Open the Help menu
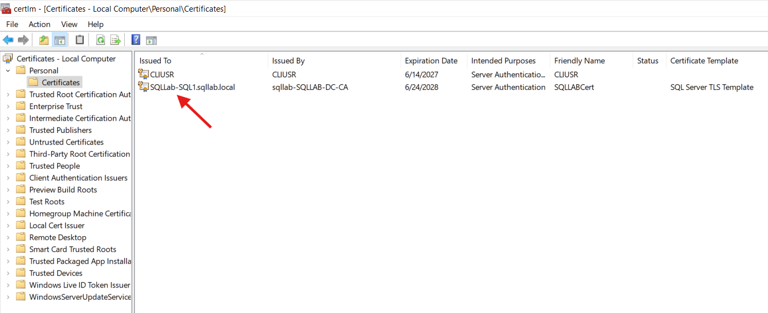Image resolution: width=768 pixels, height=313 pixels. [96, 24]
